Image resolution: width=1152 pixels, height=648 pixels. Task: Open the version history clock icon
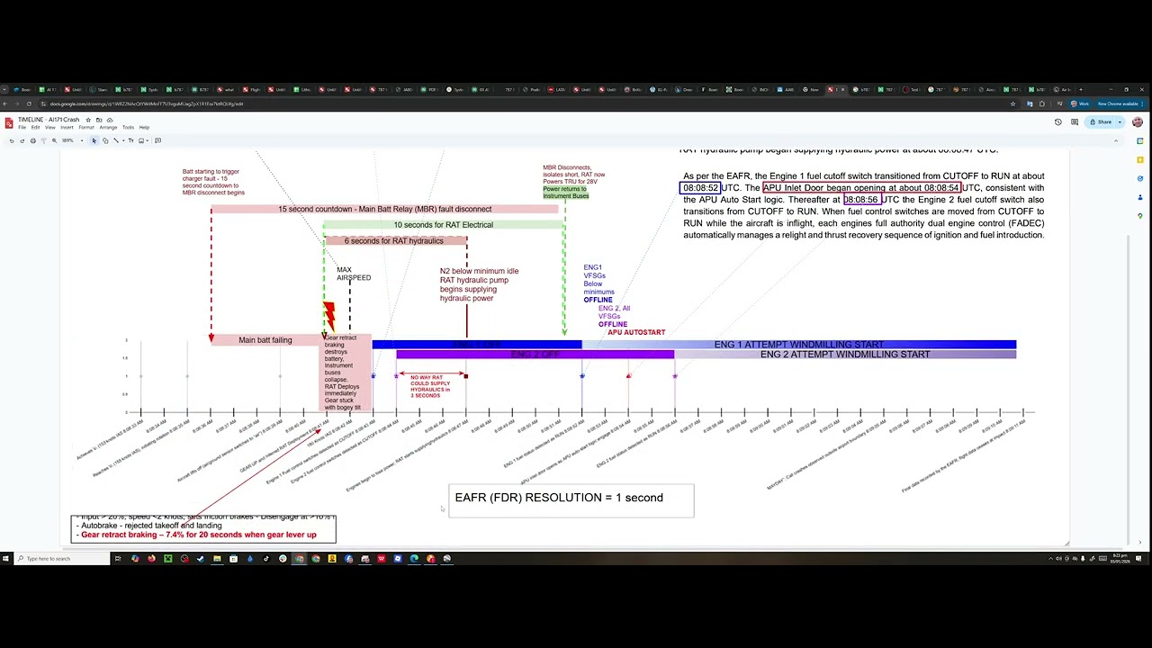(x=1058, y=121)
